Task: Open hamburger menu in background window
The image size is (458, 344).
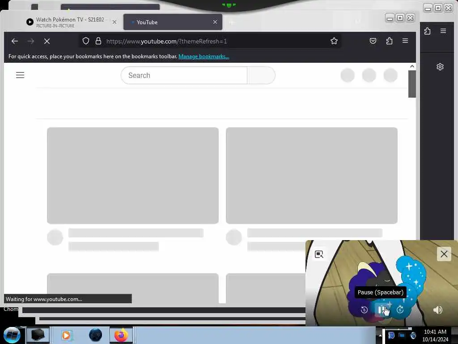Action: click(x=443, y=31)
